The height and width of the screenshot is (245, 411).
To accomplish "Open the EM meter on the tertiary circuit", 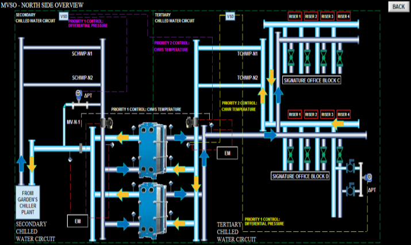I will coord(226,153).
